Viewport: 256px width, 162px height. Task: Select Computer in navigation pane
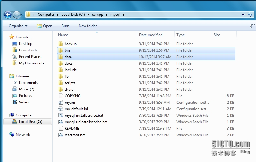[x=21, y=115]
